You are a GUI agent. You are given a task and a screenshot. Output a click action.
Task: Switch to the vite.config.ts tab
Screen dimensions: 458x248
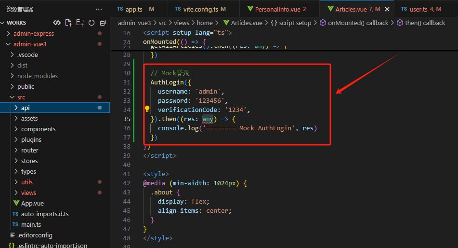click(200, 9)
